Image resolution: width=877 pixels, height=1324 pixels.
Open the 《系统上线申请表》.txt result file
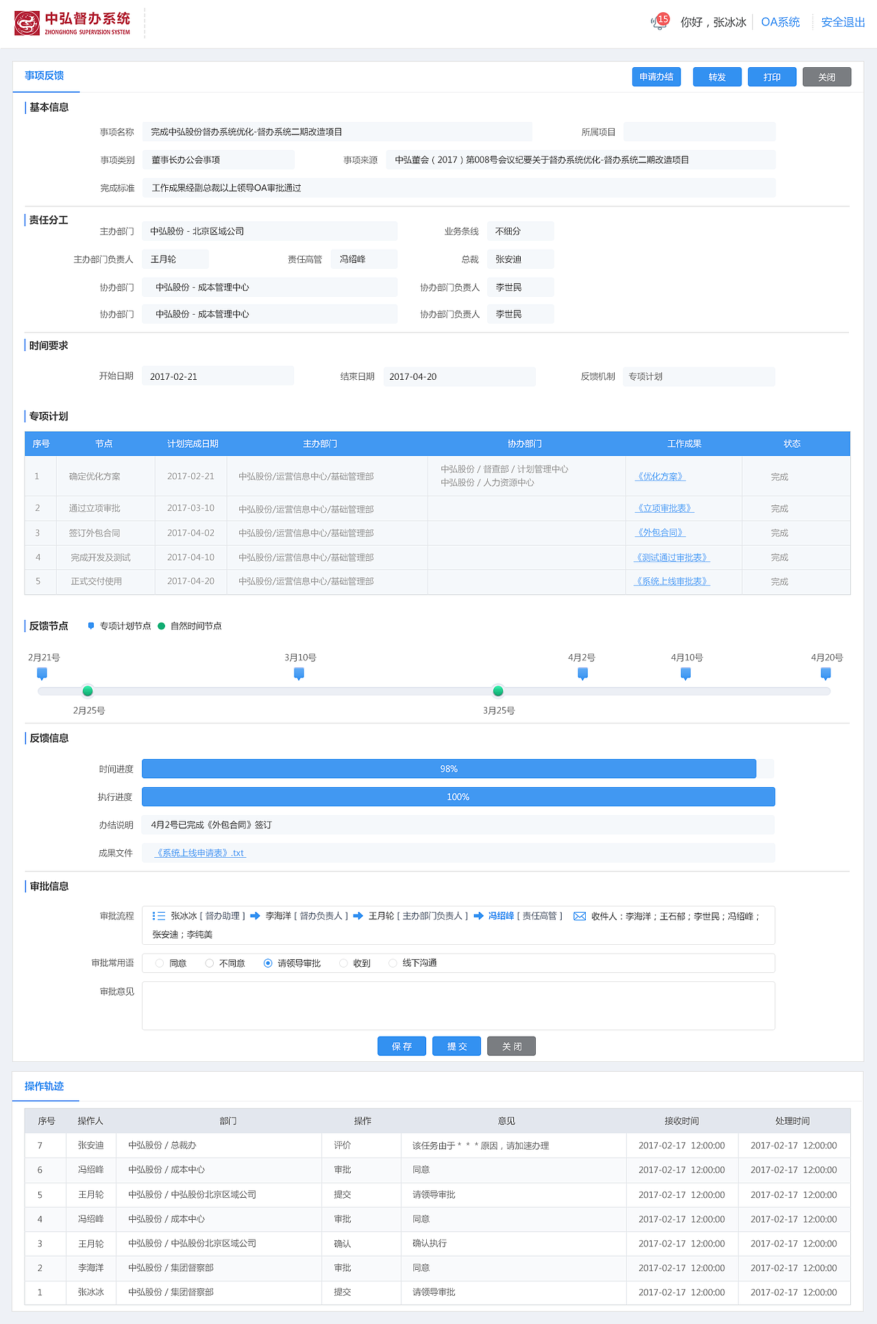(199, 853)
